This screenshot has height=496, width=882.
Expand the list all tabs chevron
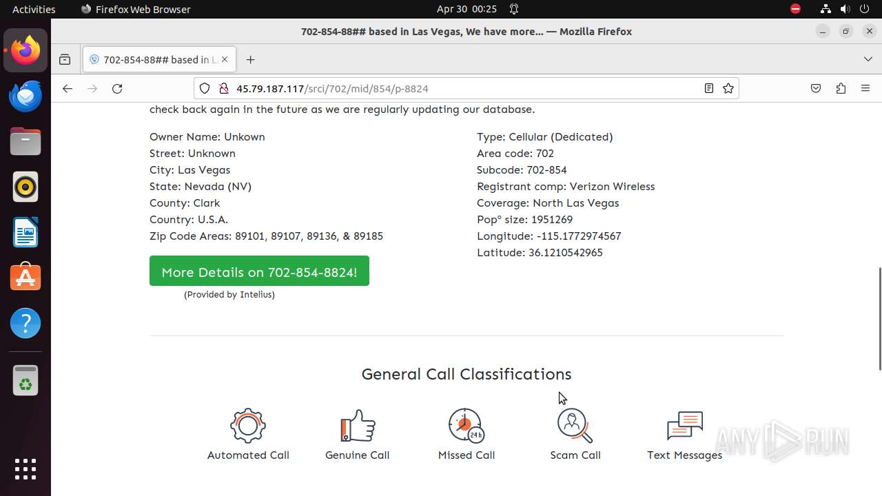pyautogui.click(x=868, y=60)
